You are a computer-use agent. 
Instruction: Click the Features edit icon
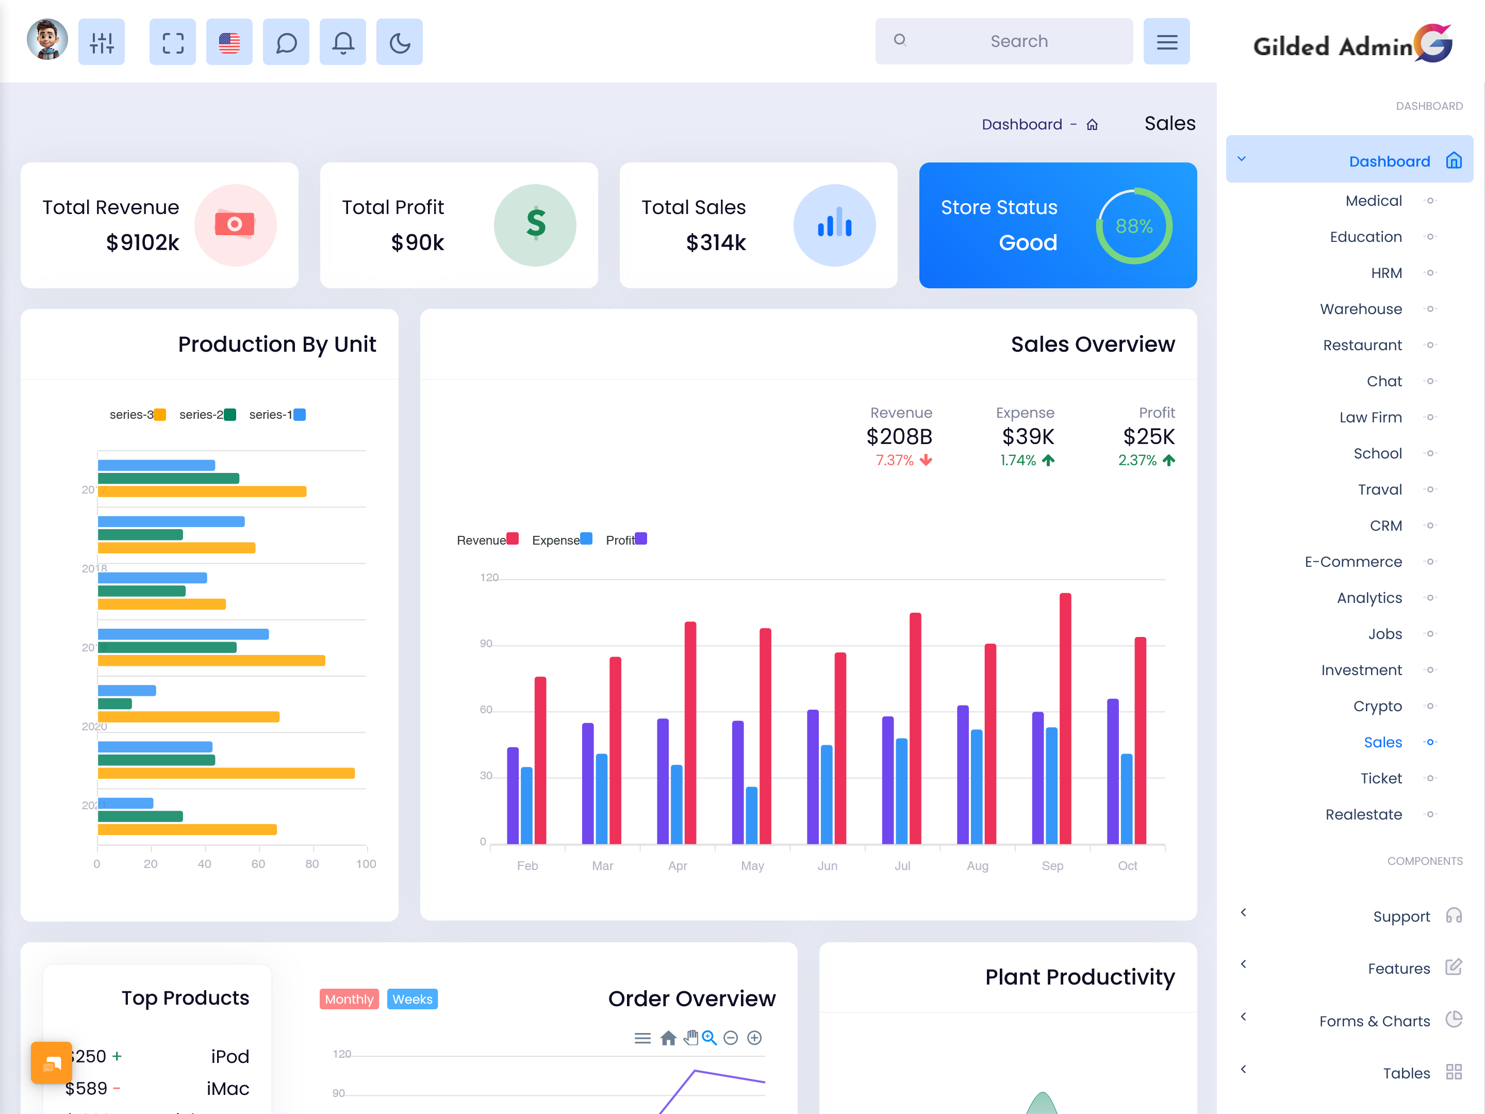[1454, 968]
